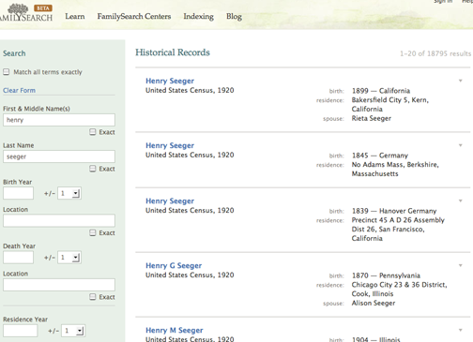Click the FamilySearch tree logo
Viewport: 473px width, 342px height.
(x=25, y=13)
